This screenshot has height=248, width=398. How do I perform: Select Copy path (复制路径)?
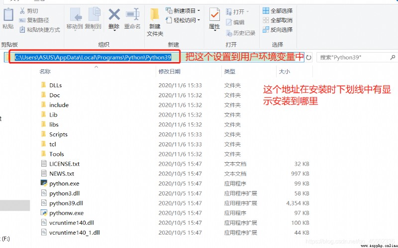pos(34,20)
